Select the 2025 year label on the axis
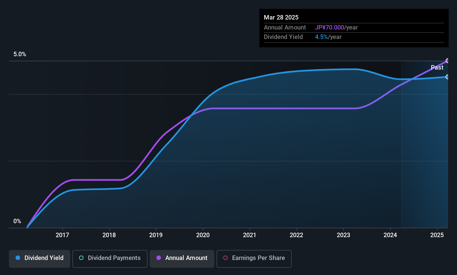 (x=437, y=235)
